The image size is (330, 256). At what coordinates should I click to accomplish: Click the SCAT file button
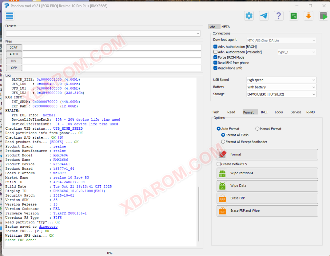click(14, 47)
